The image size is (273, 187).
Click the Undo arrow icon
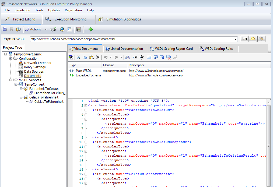pos(106,57)
